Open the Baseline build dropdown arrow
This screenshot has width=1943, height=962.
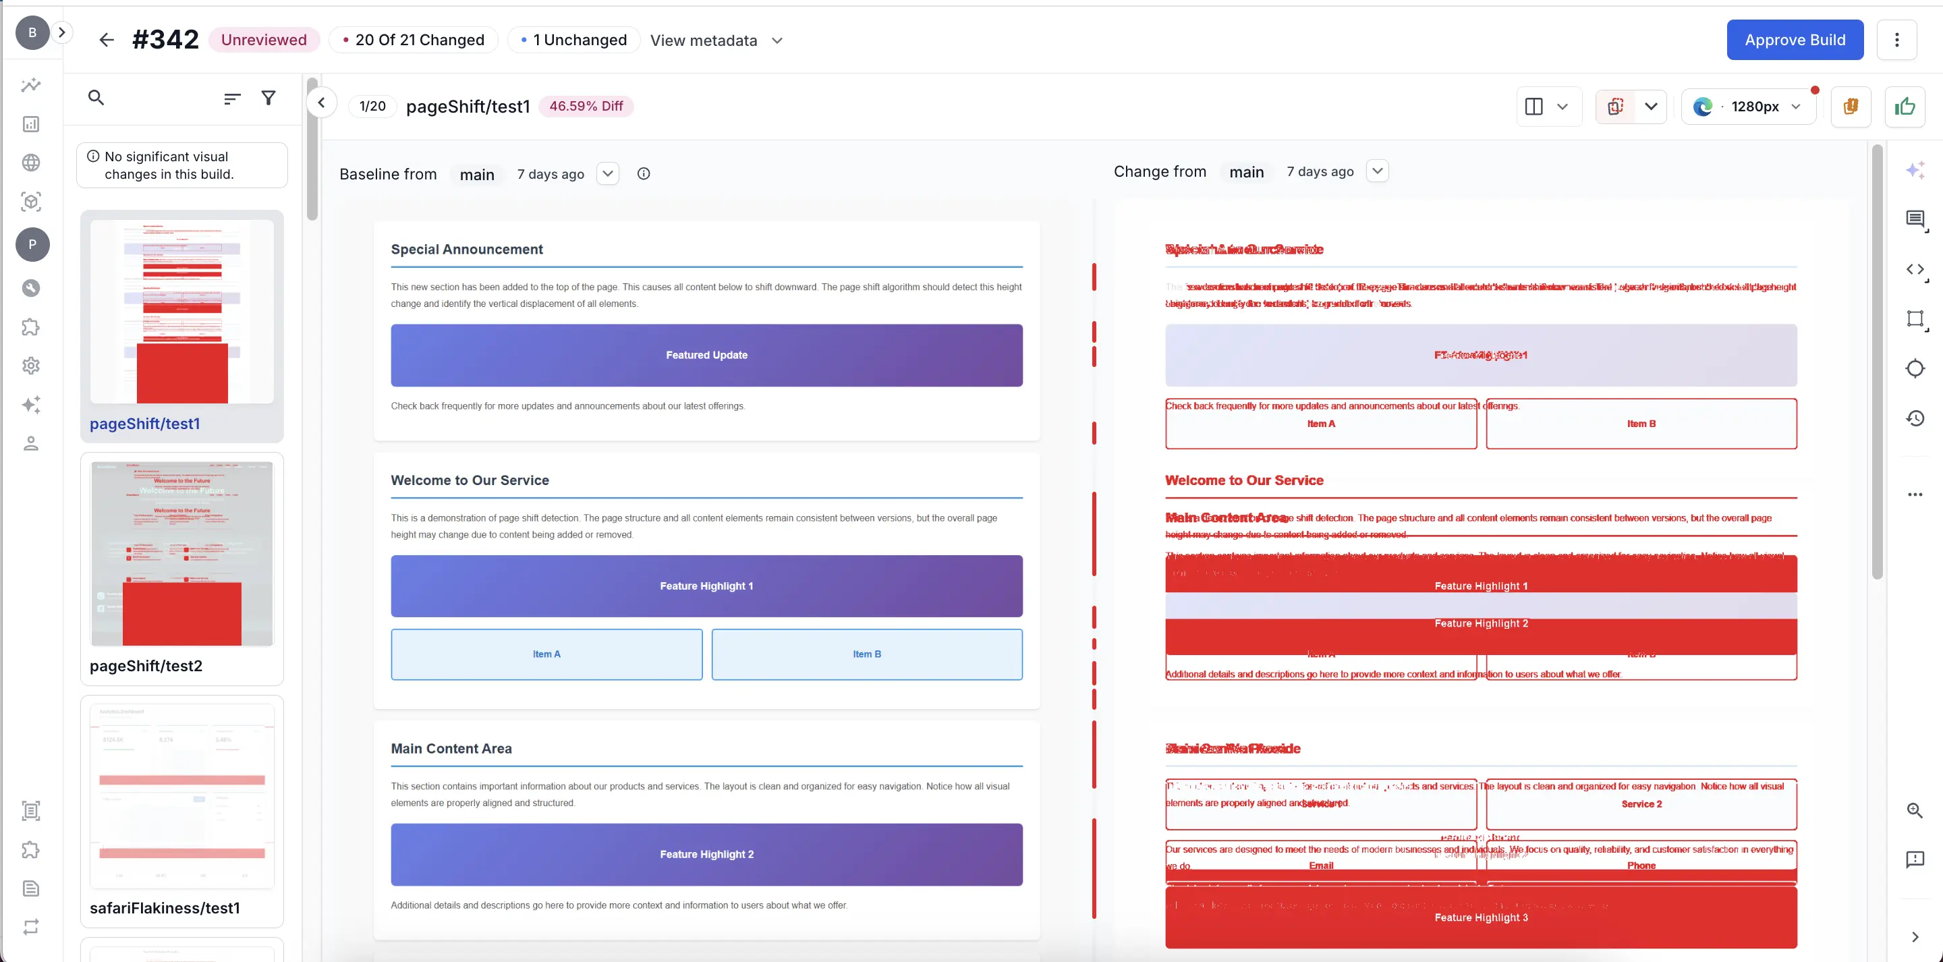tap(608, 173)
